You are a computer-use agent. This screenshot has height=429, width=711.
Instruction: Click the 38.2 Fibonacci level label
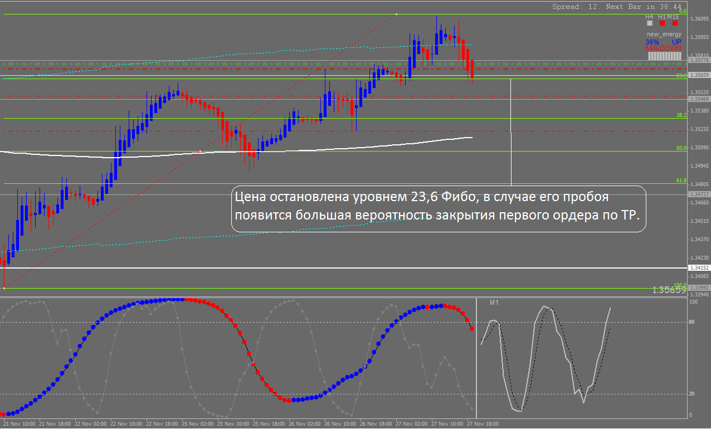pos(681,115)
